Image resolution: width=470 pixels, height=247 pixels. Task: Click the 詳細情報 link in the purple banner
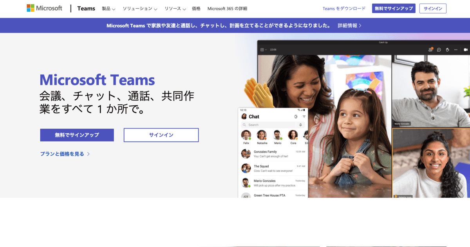pos(347,25)
